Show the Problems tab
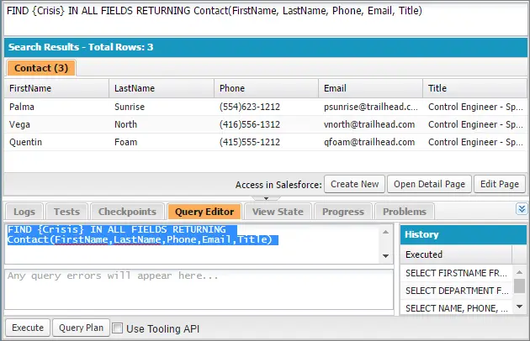This screenshot has width=530, height=341. (405, 212)
